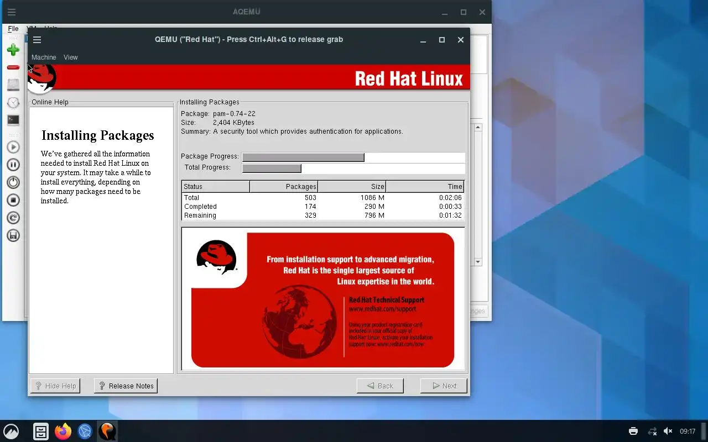Click the scroll down arrow in AQEMU panel
This screenshot has height=442, width=708.
478,262
